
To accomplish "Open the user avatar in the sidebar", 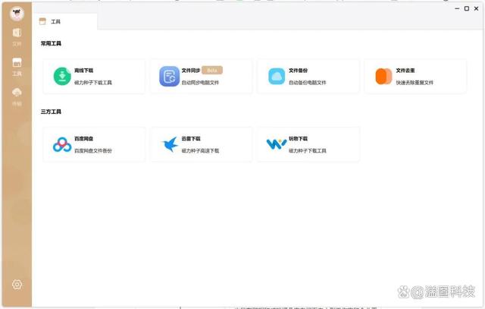I will coord(17,14).
